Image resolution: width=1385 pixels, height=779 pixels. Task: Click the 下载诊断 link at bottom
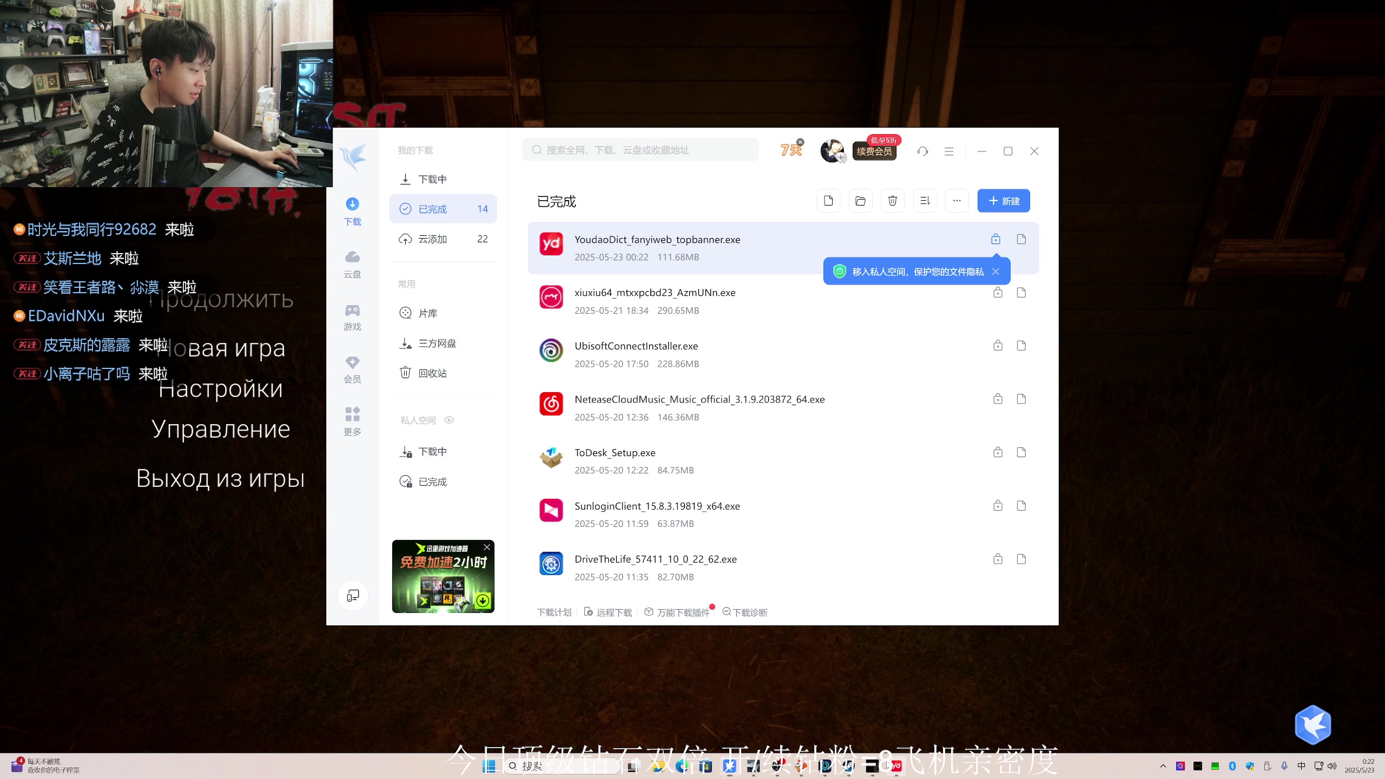745,612
